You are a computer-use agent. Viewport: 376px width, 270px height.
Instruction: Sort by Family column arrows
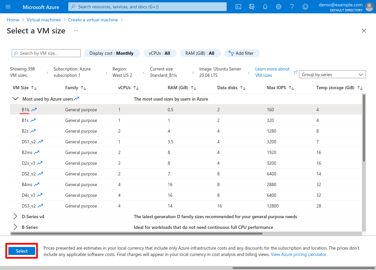coord(83,88)
